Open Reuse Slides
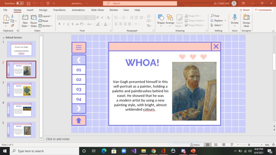The width and height of the screenshot is (276, 155). pos(34,21)
